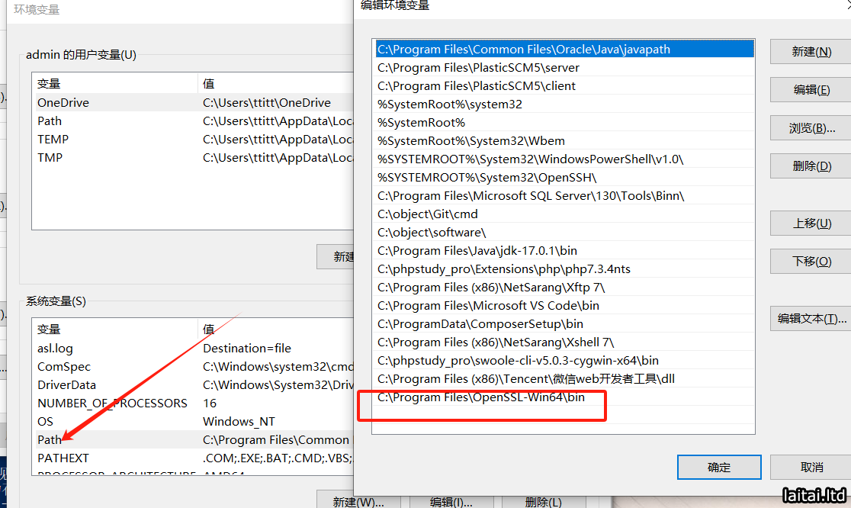The image size is (851, 508).
Task: Click the 新建(N) button in edit dialog
Action: point(811,52)
